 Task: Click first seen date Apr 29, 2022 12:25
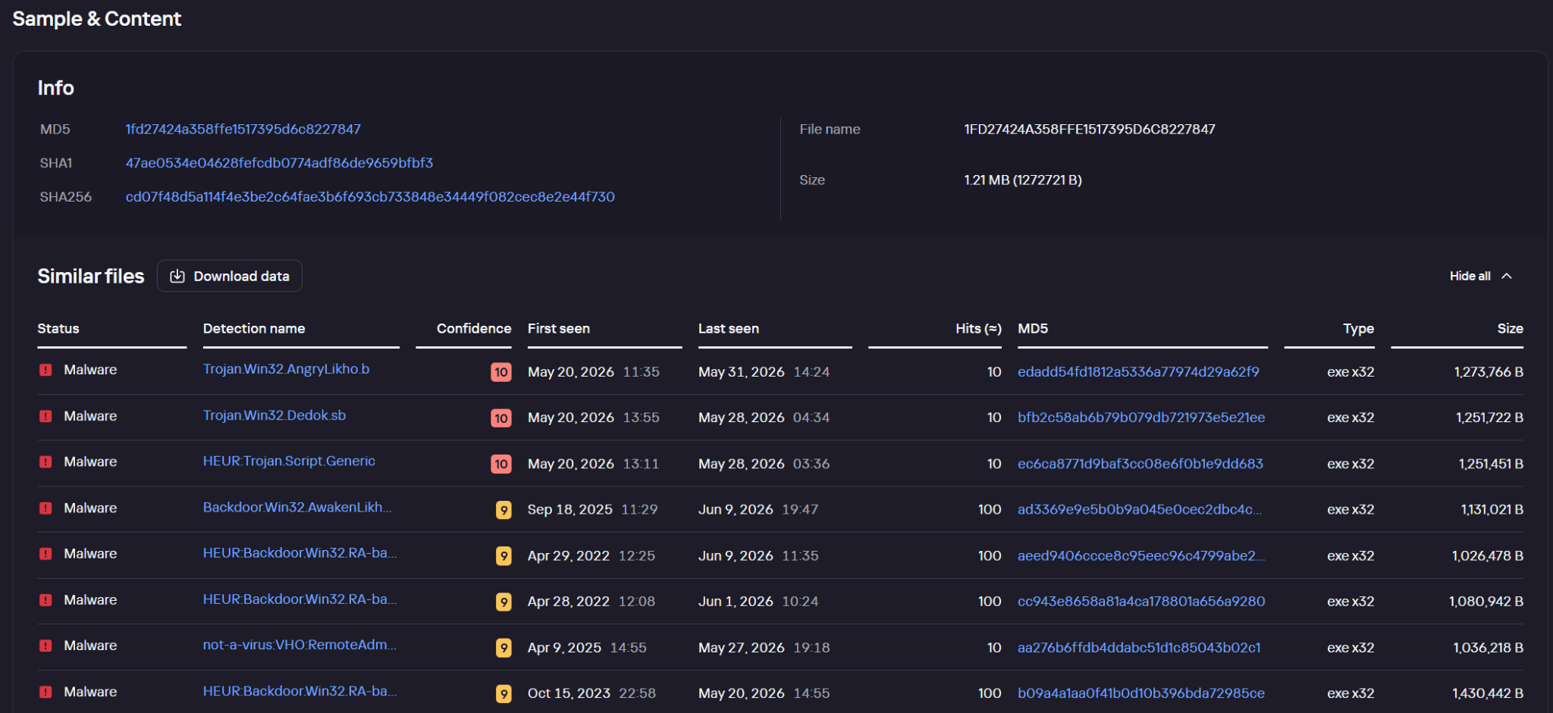click(x=591, y=555)
